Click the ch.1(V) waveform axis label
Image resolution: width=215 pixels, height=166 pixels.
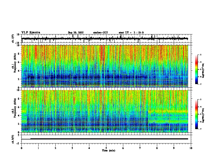click(13, 39)
